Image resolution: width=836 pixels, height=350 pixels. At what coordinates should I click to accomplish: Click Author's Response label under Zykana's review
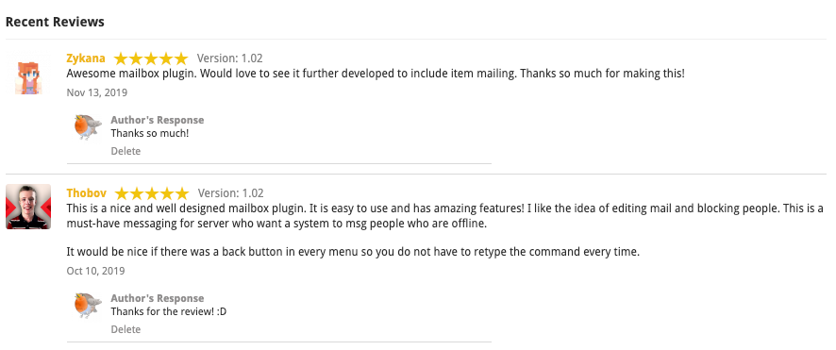(x=158, y=120)
